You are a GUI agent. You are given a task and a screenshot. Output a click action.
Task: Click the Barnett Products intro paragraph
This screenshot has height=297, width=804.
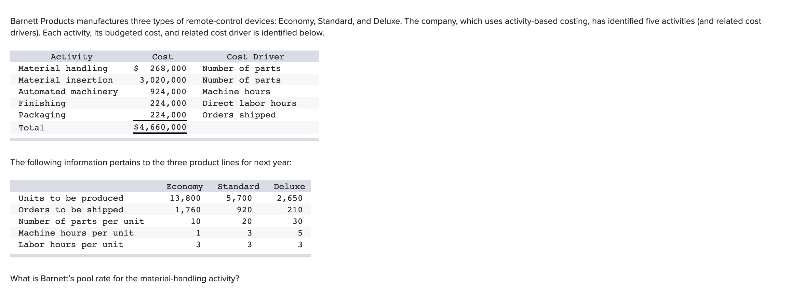point(386,27)
